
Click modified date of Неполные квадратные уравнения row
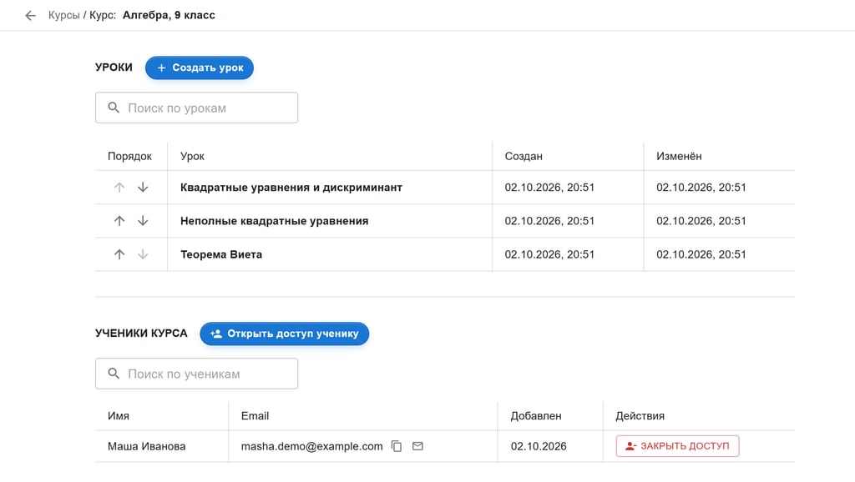701,221
